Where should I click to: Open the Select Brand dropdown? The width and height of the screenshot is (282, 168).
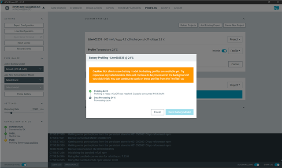click(24, 80)
